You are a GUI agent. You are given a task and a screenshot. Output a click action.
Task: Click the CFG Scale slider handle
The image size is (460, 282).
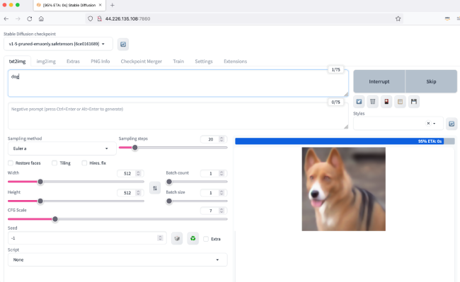(55, 219)
